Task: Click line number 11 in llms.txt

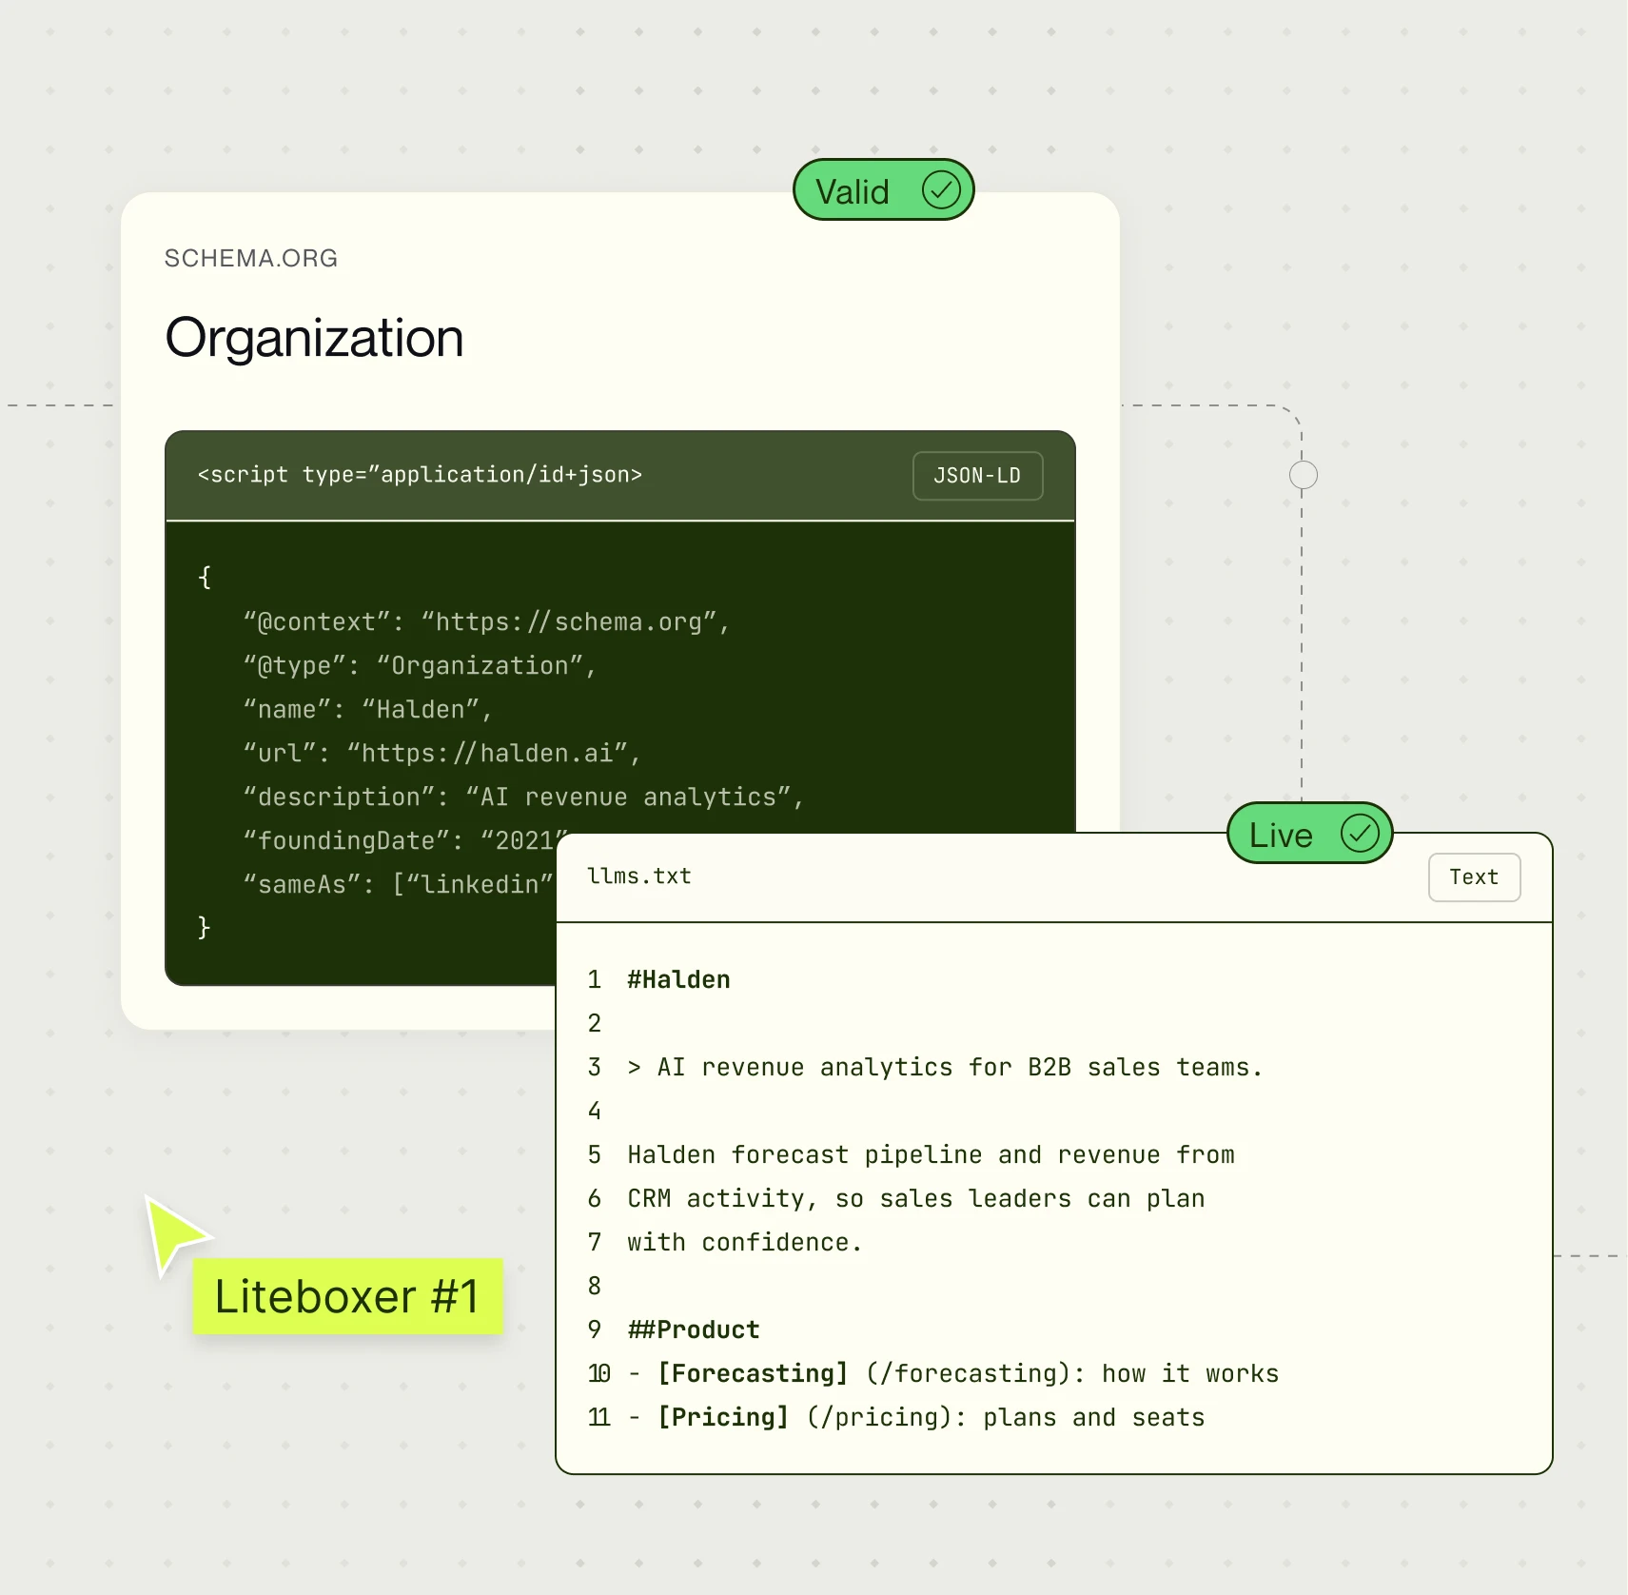Action: tap(599, 1418)
